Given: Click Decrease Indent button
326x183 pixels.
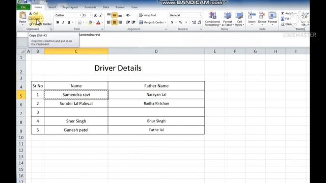Looking at the screenshot, I should [128, 22].
